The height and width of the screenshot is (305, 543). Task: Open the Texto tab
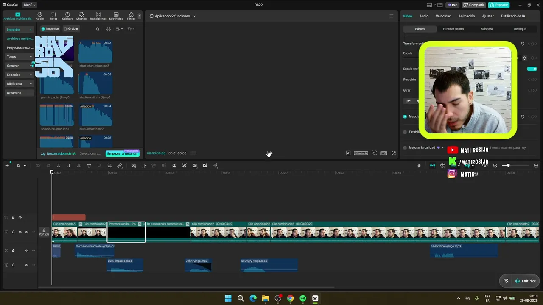click(53, 16)
